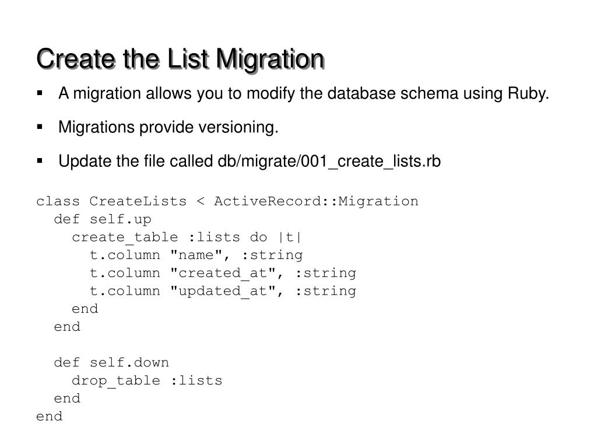Click the final "end" closing the class
Screen dimensions: 597x448
click(49, 416)
